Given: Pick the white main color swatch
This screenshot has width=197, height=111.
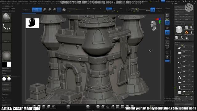Looking at the screenshot, I should point(9,64).
